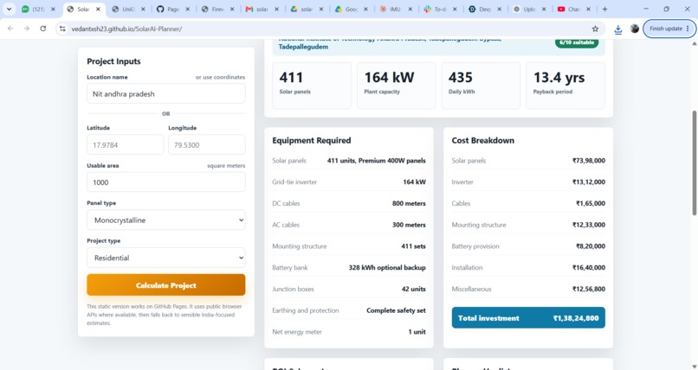Switch to the Gmail solar tab
This screenshot has width=698, height=370.
(x=262, y=9)
